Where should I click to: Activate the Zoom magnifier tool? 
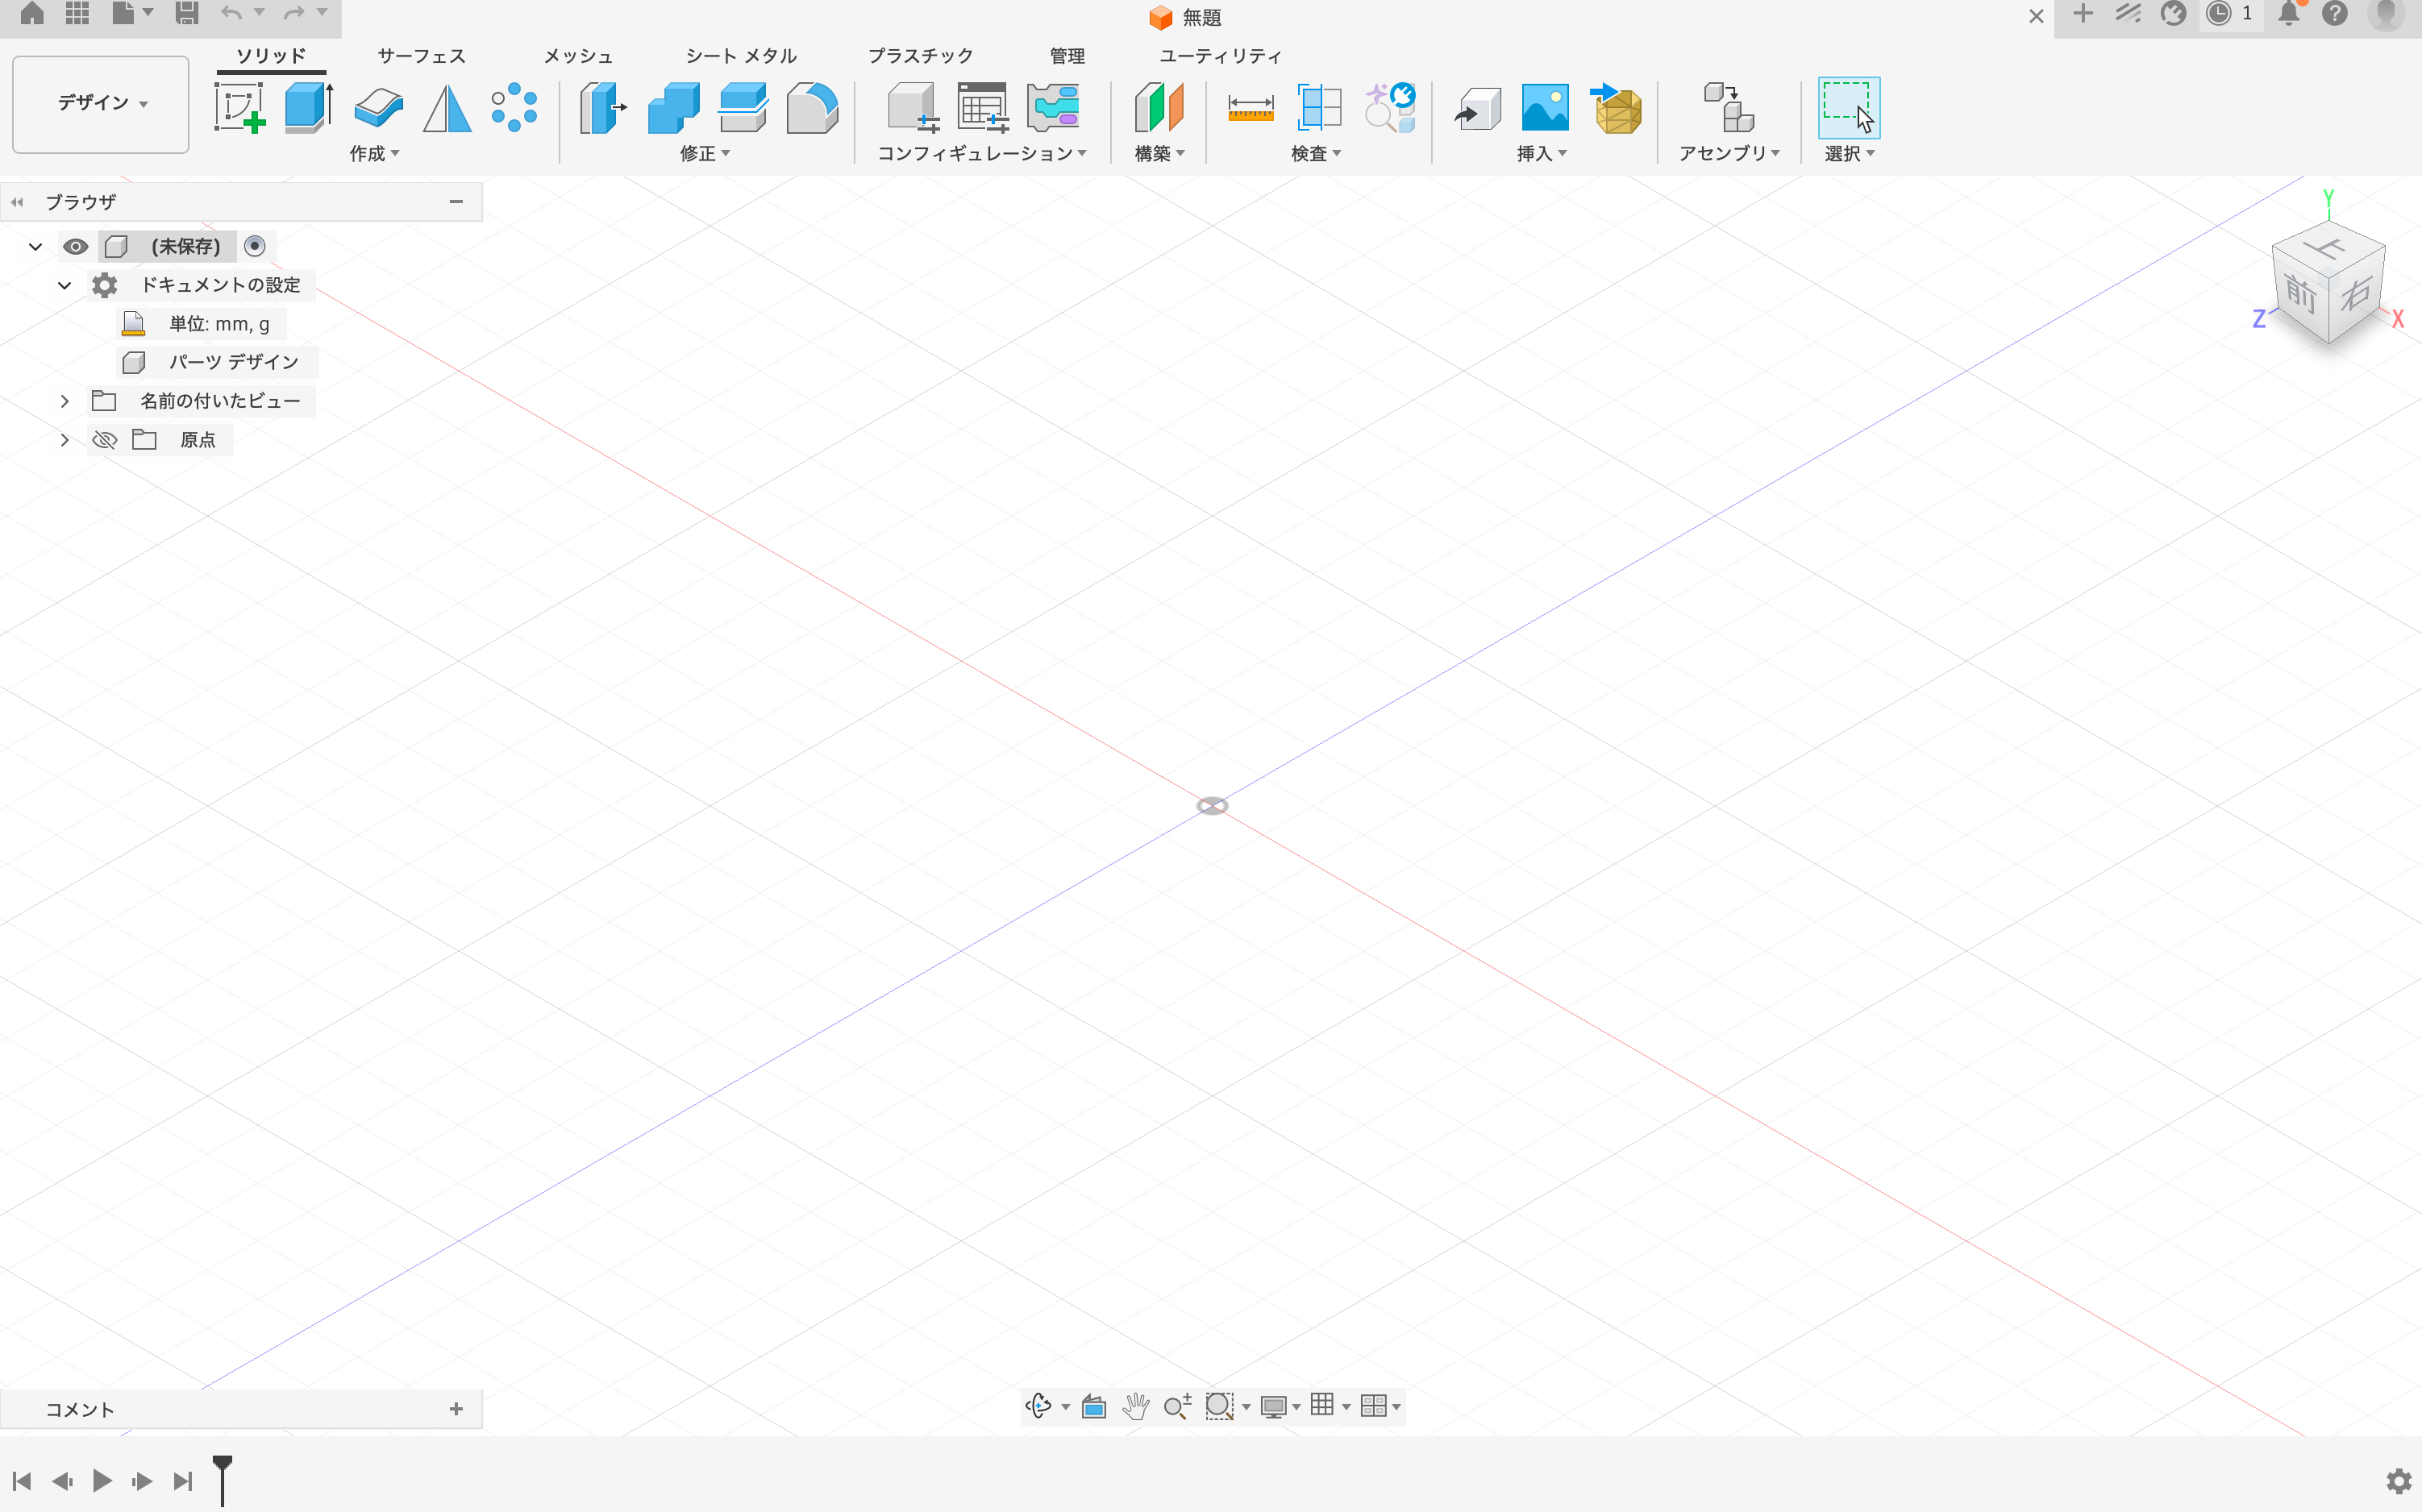click(x=1176, y=1406)
